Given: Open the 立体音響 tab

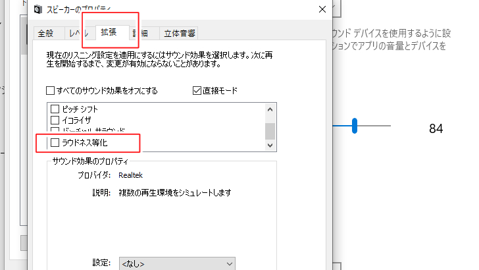Looking at the screenshot, I should tap(180, 33).
